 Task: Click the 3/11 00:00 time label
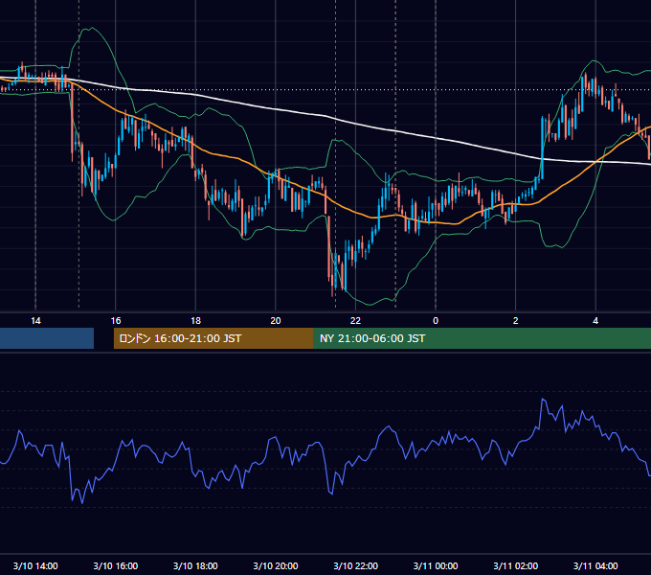coord(436,565)
